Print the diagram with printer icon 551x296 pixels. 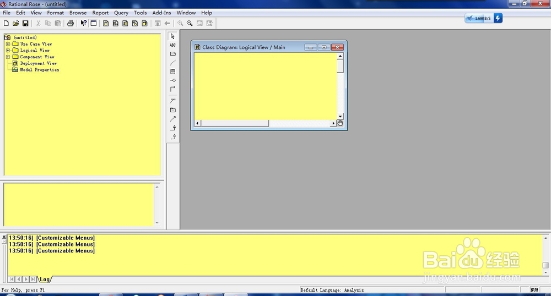(71, 23)
